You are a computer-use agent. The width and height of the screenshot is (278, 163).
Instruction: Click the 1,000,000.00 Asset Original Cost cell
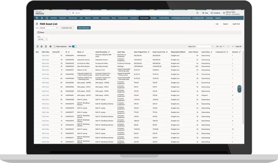[138, 67]
